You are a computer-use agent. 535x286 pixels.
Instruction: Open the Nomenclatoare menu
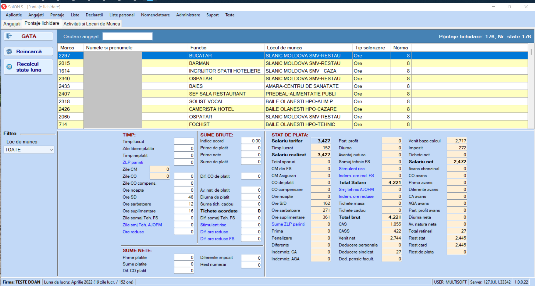[155, 15]
